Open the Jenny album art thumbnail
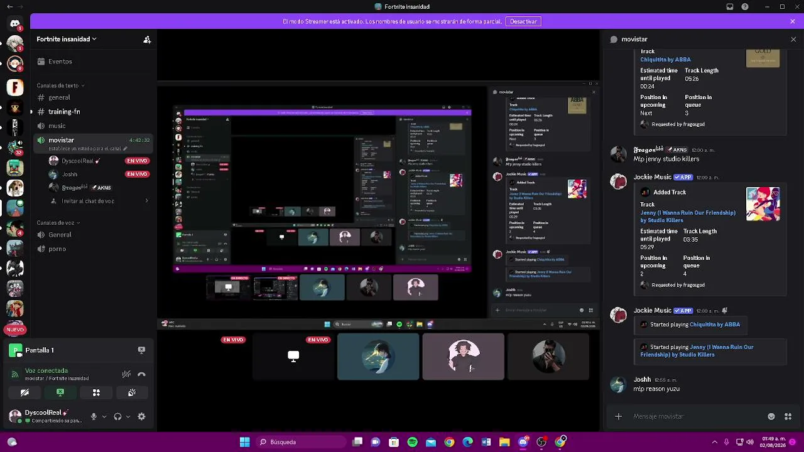Screen dimensions: 804x452 point(763,204)
